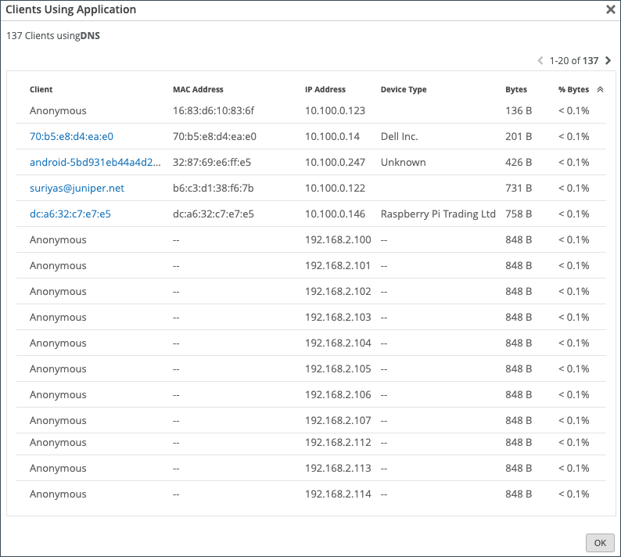Open android-5bd931eb44a4d2 client link
621x557 pixels.
95,162
